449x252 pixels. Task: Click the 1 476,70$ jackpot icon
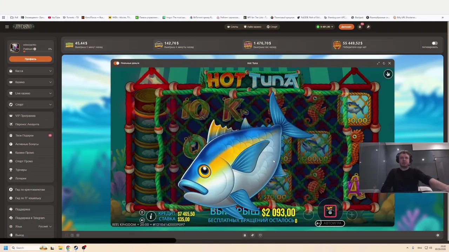[248, 45]
